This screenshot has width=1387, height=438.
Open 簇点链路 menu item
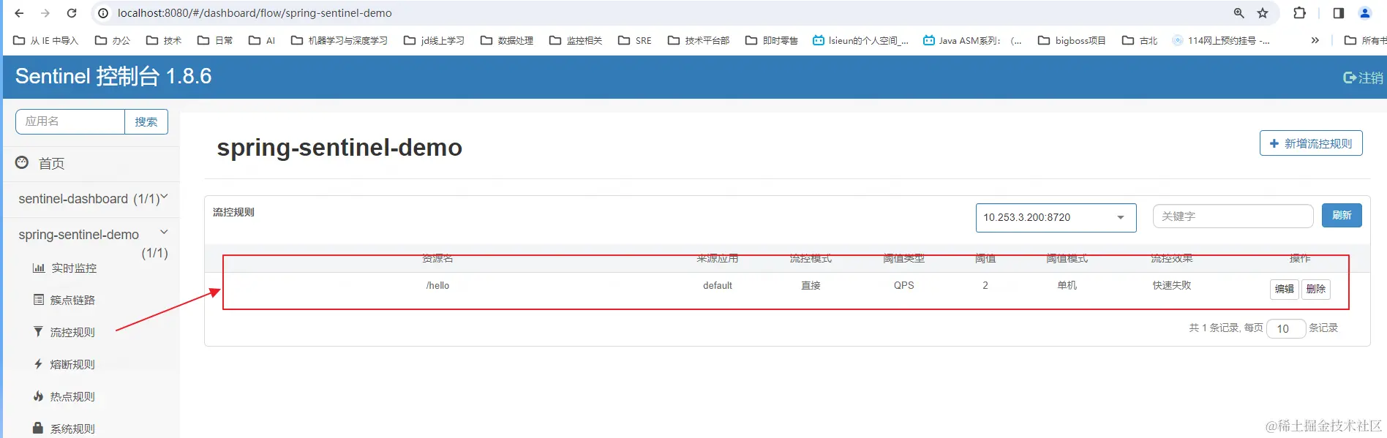click(72, 301)
